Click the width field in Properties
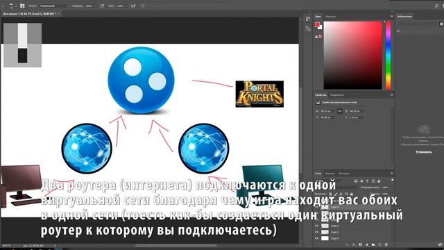The width and height of the screenshot is (444, 250). pyautogui.click(x=327, y=111)
